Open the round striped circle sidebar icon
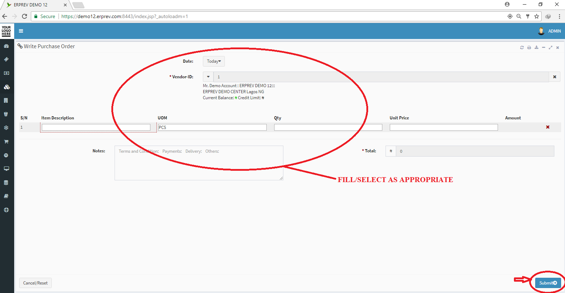This screenshot has width=565, height=293. [x=6, y=155]
